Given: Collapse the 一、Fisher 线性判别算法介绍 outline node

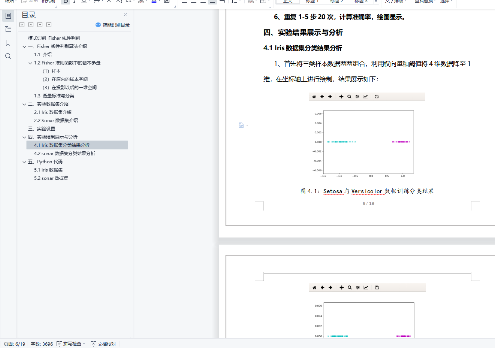Looking at the screenshot, I should (24, 46).
